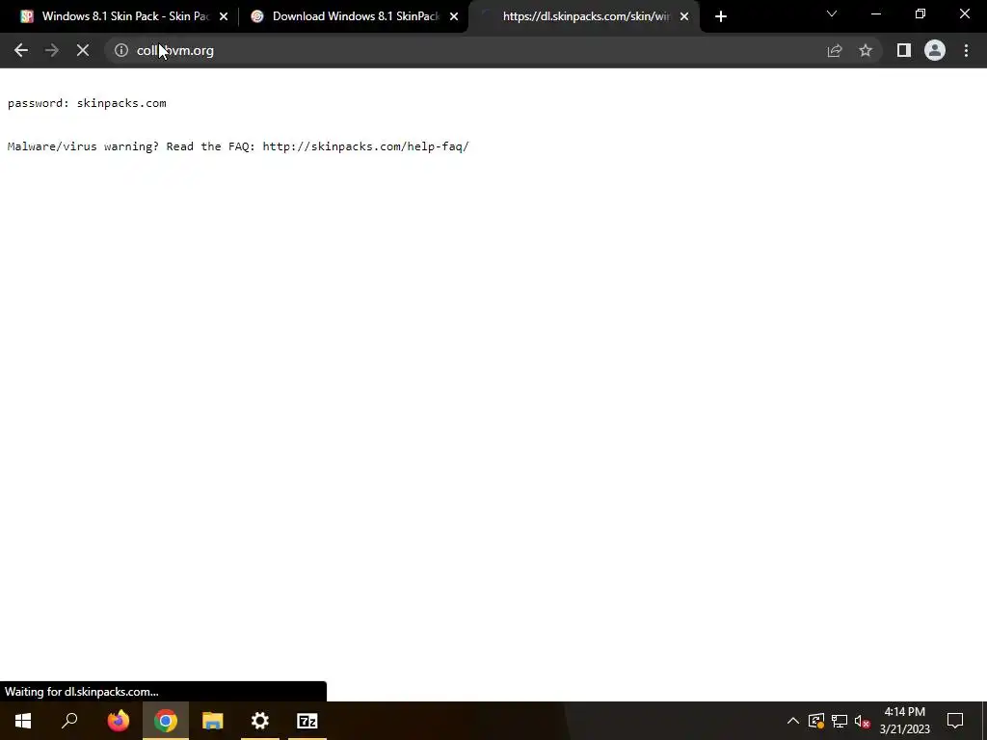Open 7-Zip from the taskbar
987x740 pixels.
click(307, 721)
